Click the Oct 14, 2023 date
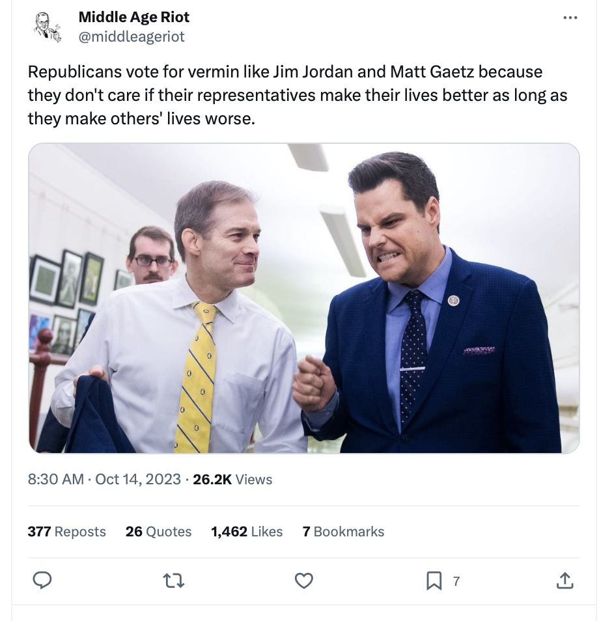The image size is (599, 621). click(138, 479)
